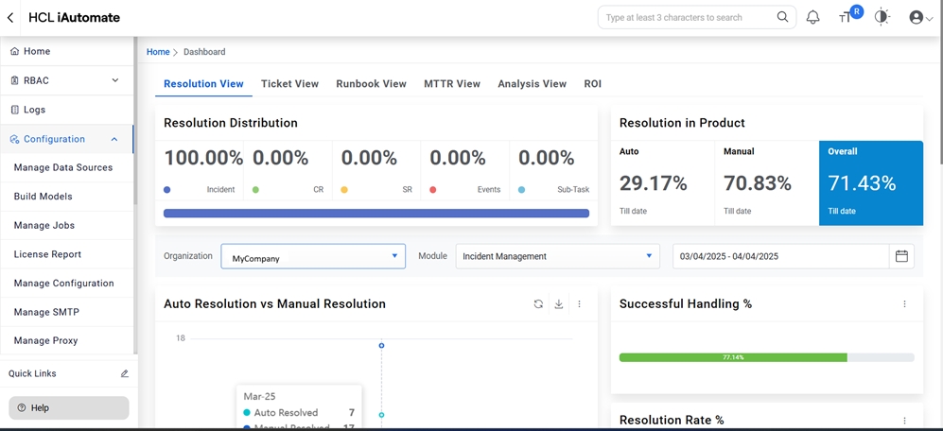Click the text size icon

846,17
